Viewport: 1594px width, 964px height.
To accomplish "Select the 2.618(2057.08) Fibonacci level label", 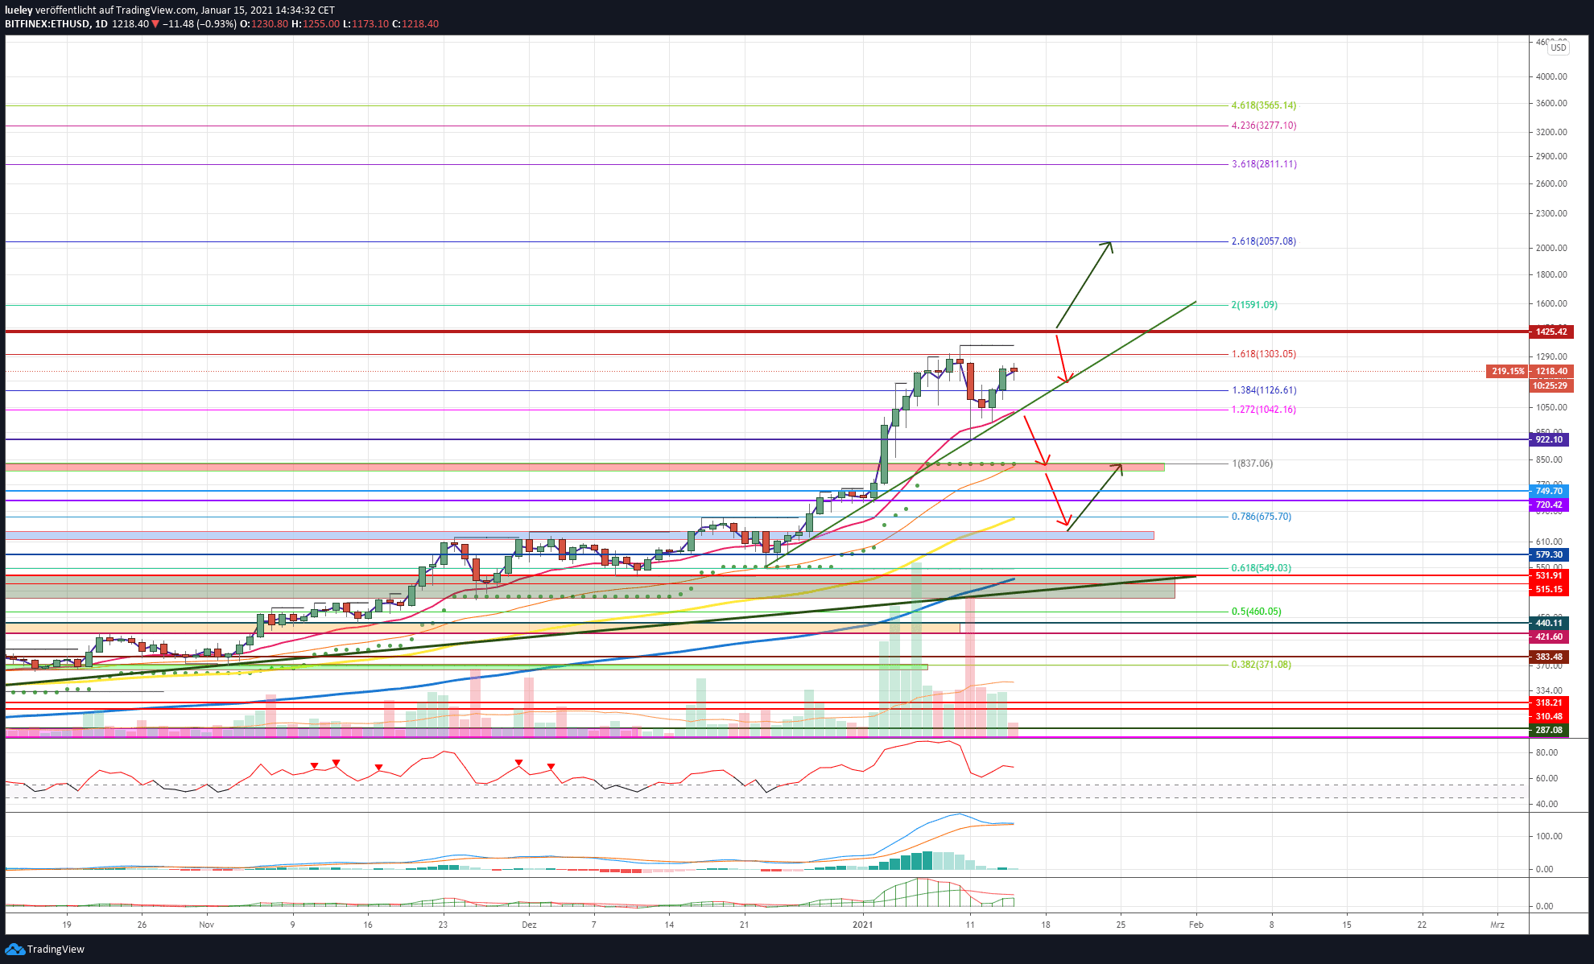I will pos(1263,241).
